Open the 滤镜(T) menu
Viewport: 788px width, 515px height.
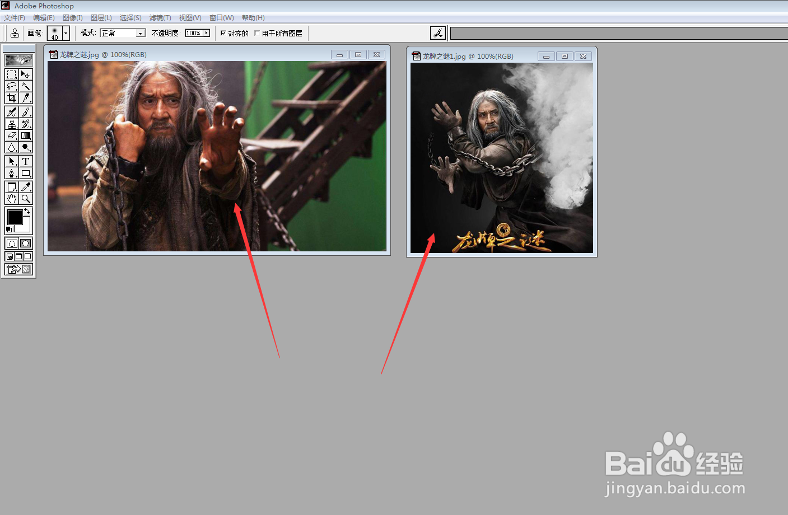[160, 18]
